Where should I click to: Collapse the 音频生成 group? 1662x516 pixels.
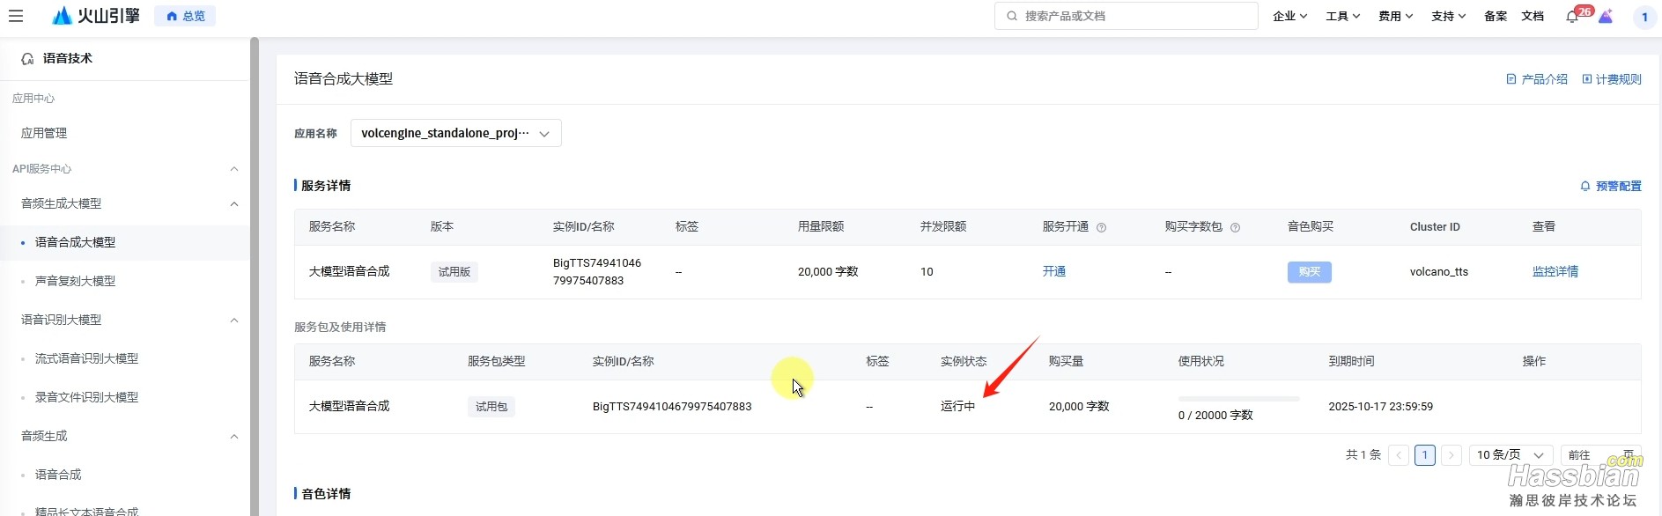click(234, 437)
